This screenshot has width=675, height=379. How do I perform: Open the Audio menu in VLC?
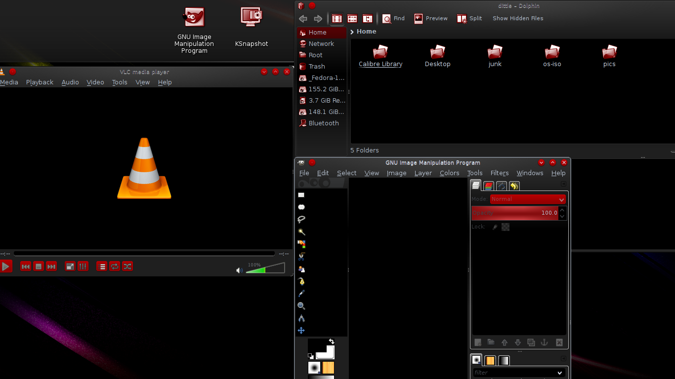coord(70,82)
